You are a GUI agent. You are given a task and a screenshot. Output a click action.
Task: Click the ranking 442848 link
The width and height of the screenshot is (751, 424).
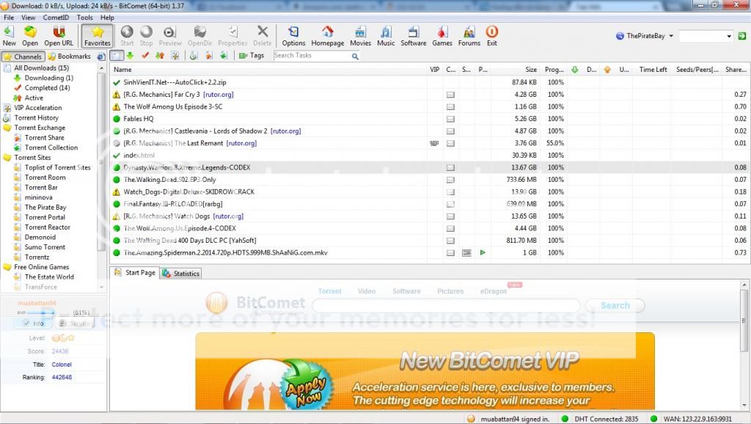point(62,378)
